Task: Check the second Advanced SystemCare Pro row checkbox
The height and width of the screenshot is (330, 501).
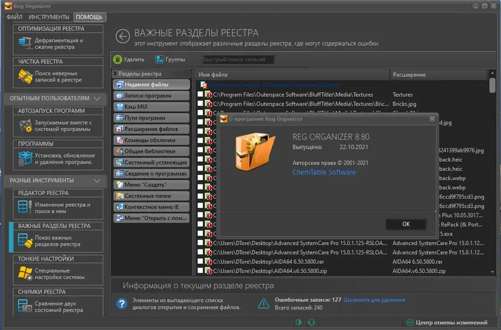Action: [200, 252]
